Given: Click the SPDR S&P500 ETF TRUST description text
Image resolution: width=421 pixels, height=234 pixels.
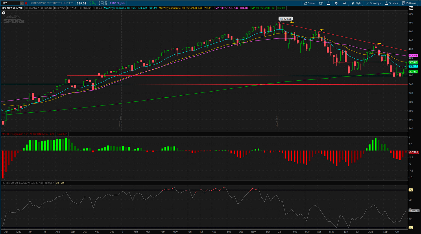Looking at the screenshot, I should coord(52,3).
